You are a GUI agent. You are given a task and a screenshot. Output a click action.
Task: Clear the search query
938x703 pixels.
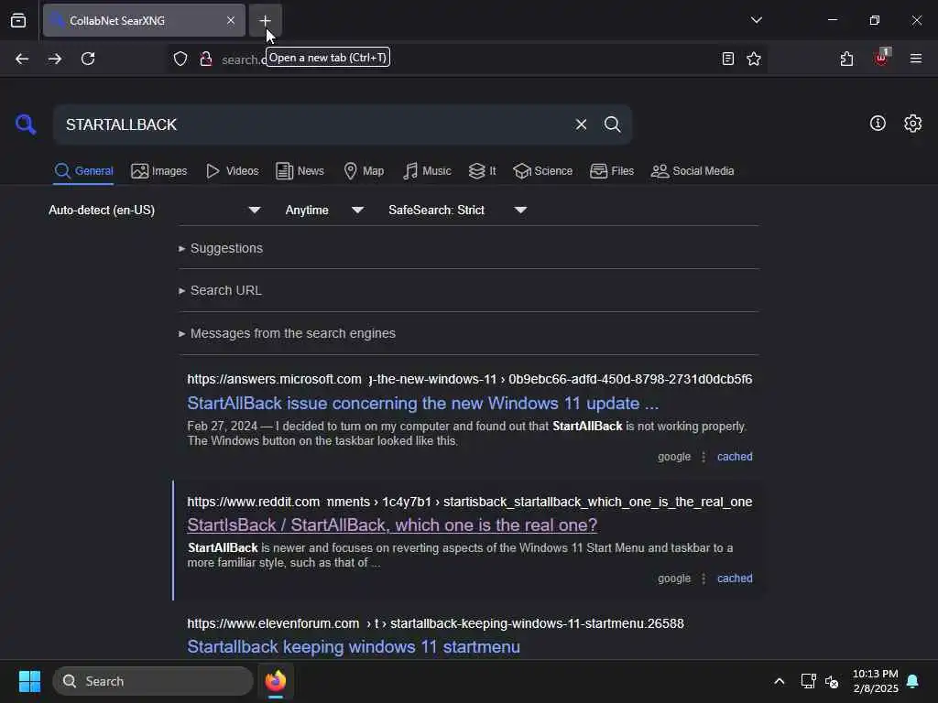coord(581,124)
